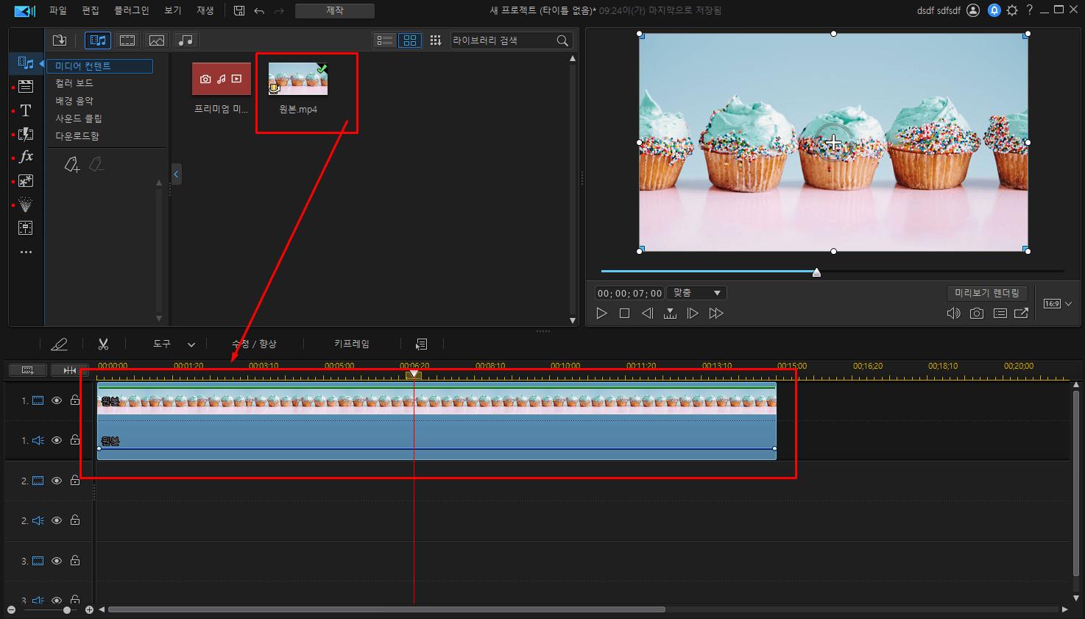Open the timeline more-functions list icon
This screenshot has height=619, width=1085.
pos(421,344)
